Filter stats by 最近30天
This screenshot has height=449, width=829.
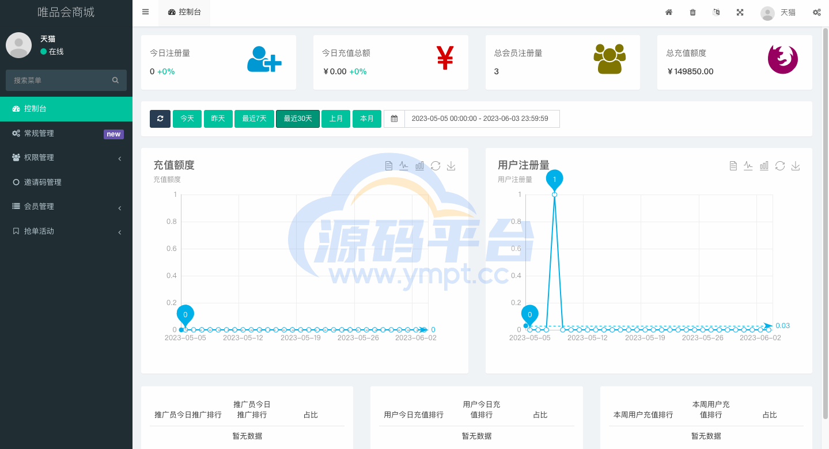(298, 119)
